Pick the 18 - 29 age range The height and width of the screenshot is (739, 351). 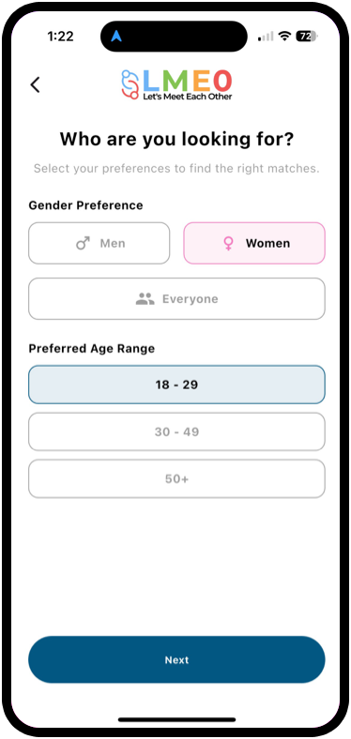177,385
